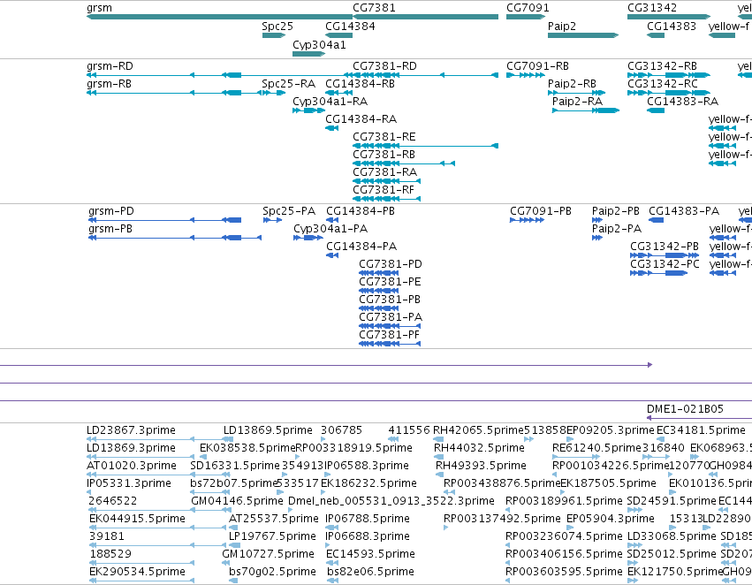
Task: Click the Spc25 gene label
Action: [277, 27]
